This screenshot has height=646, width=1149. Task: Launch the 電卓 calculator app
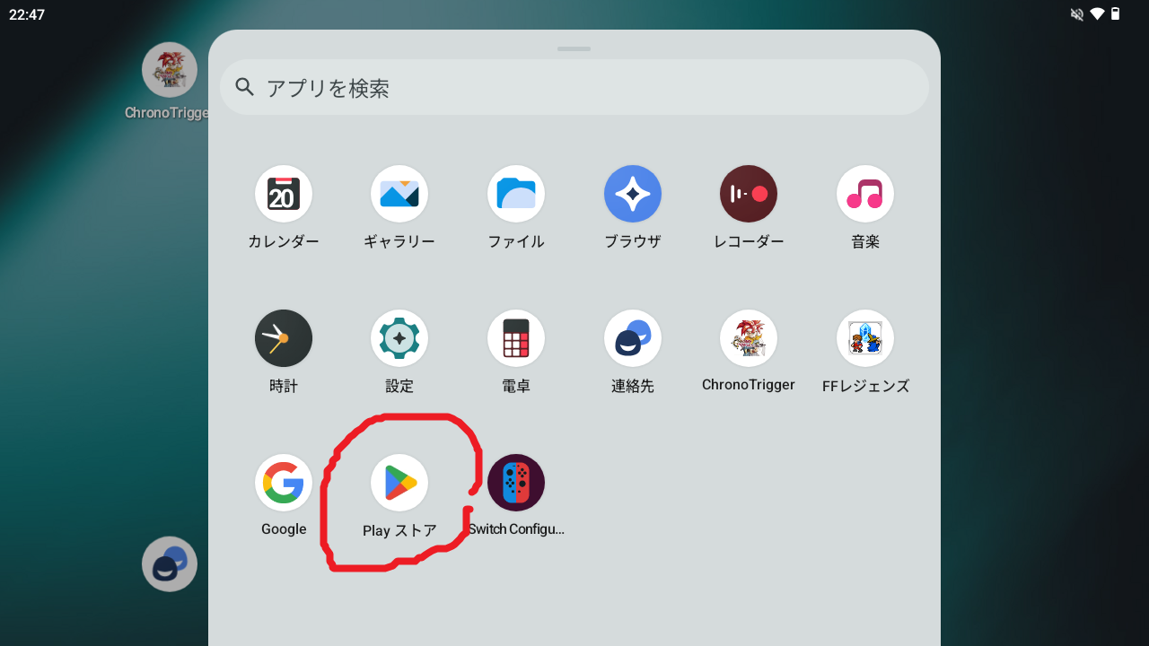point(516,338)
